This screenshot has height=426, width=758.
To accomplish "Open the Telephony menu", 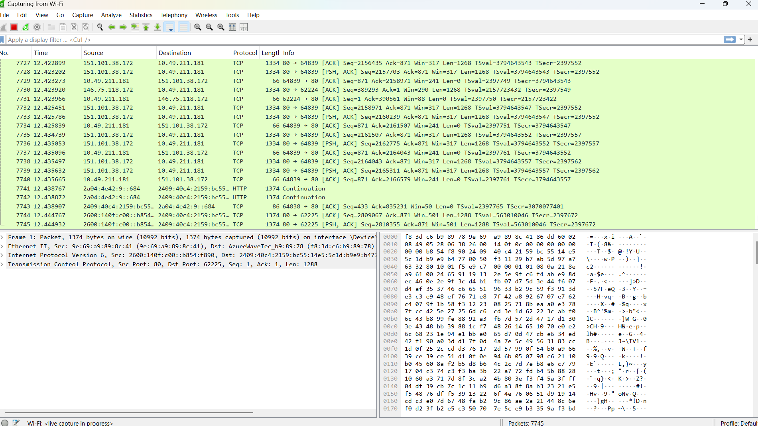I will [173, 15].
